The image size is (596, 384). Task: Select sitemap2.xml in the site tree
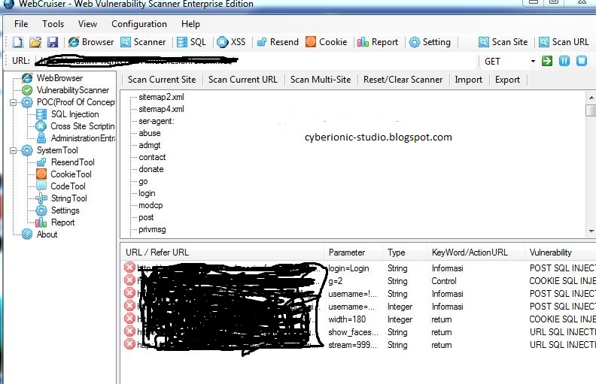click(161, 97)
